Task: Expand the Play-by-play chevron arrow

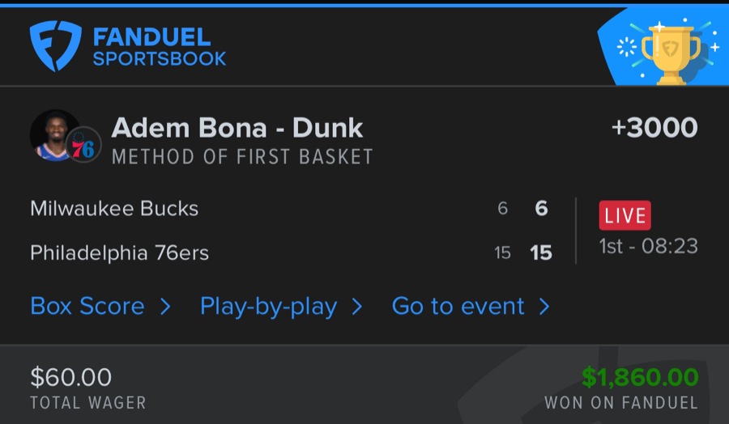Action: (x=357, y=307)
